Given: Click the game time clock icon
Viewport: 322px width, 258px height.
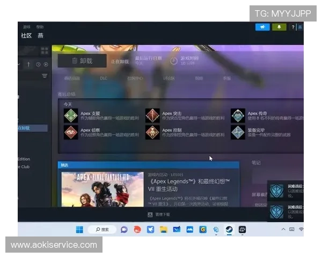Looking at the screenshot, I should tap(174, 61).
